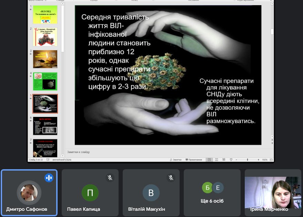The image size is (303, 217).
Task: Click 'Е' avatar in more participants tile
Action: point(218,187)
